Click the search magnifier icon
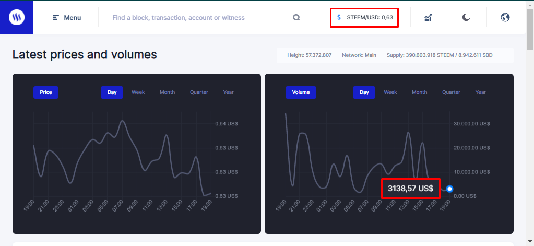Image resolution: width=534 pixels, height=246 pixels. coord(296,18)
